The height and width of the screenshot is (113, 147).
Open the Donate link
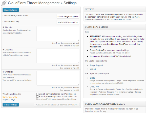tap(93, 69)
